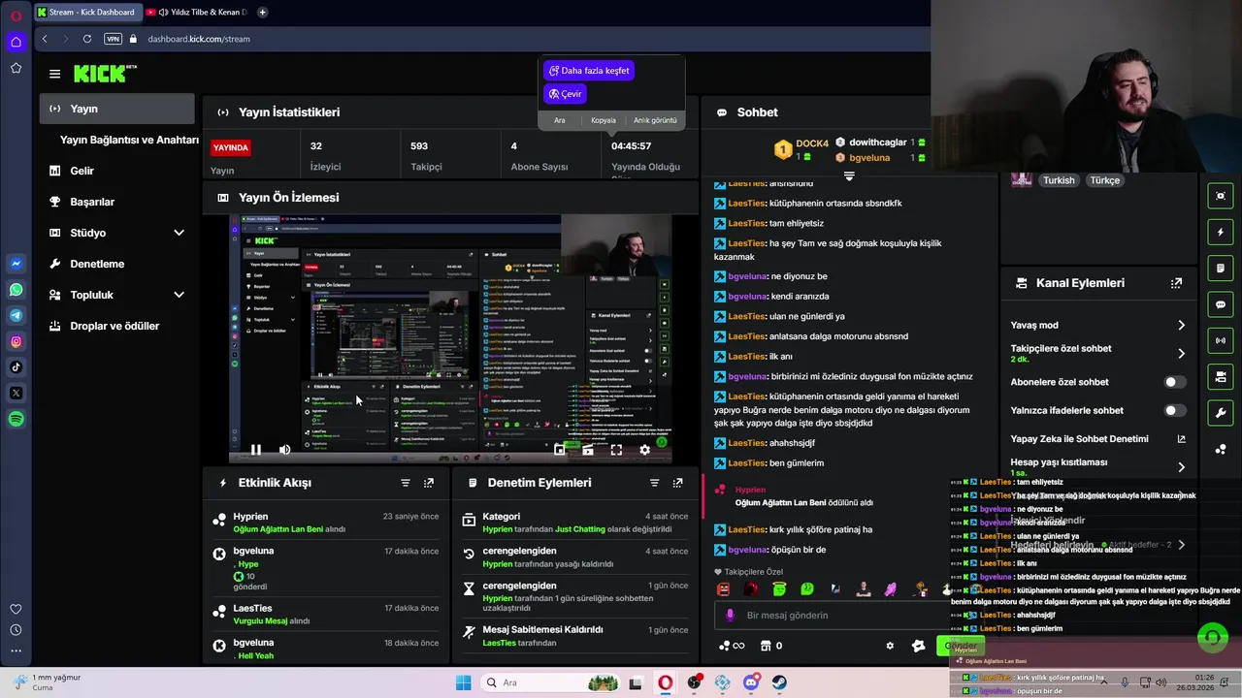Screen dimensions: 1242x698
Task: Click the Türkçe tag
Action: [x=1104, y=180]
